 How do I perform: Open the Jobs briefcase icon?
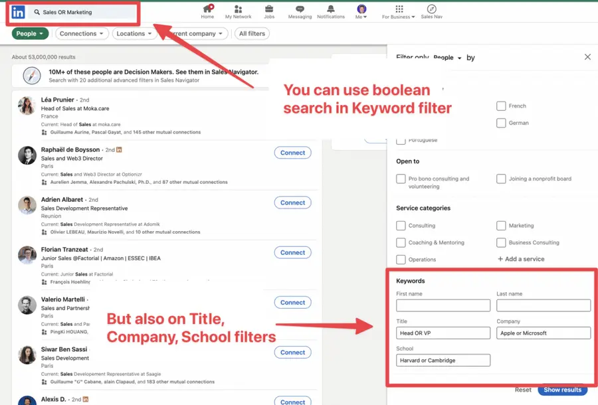pyautogui.click(x=269, y=11)
